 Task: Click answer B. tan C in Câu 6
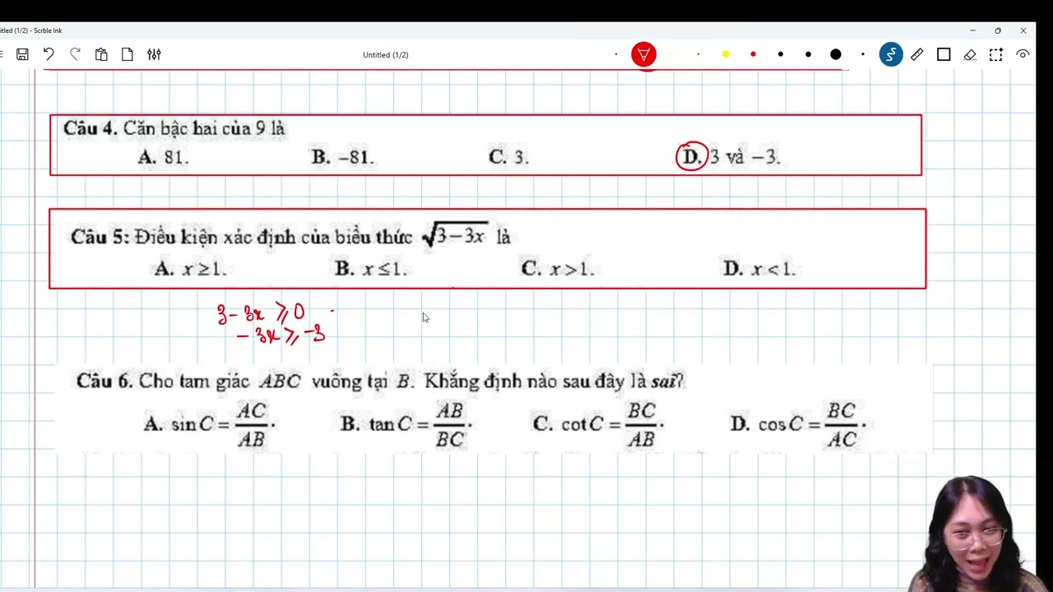(x=406, y=424)
